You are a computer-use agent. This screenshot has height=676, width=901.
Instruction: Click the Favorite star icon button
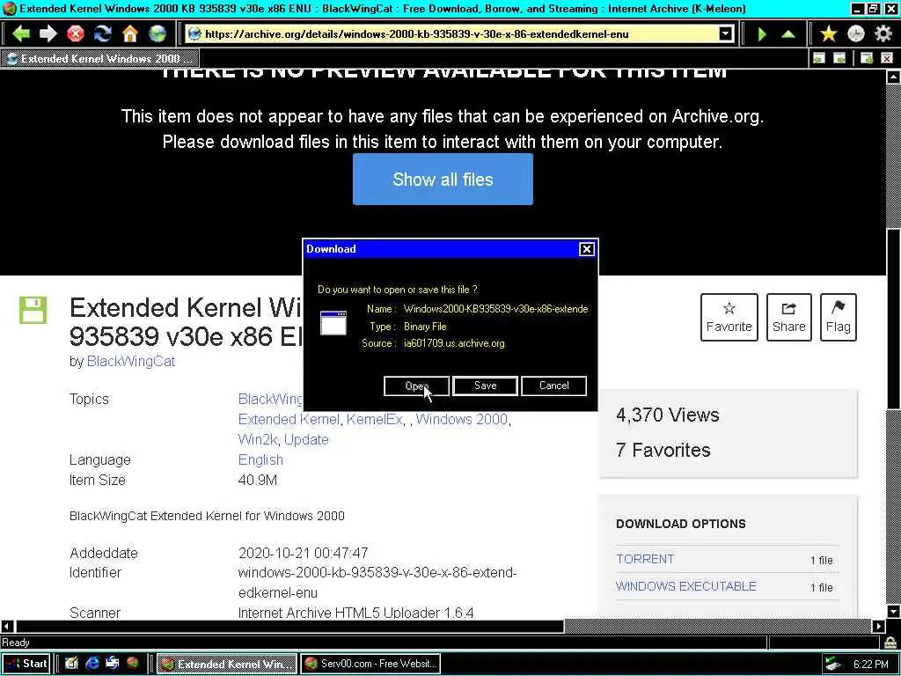(729, 317)
